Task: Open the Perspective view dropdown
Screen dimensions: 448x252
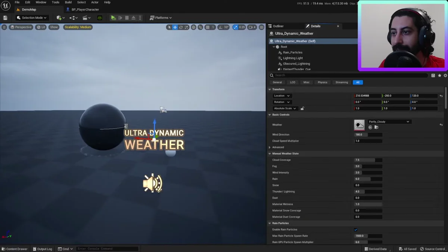Action: pyautogui.click(x=21, y=27)
